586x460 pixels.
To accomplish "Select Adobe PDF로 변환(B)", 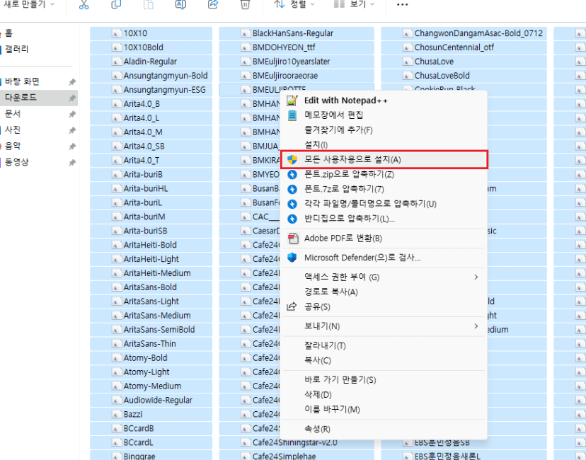I will 384,238.
